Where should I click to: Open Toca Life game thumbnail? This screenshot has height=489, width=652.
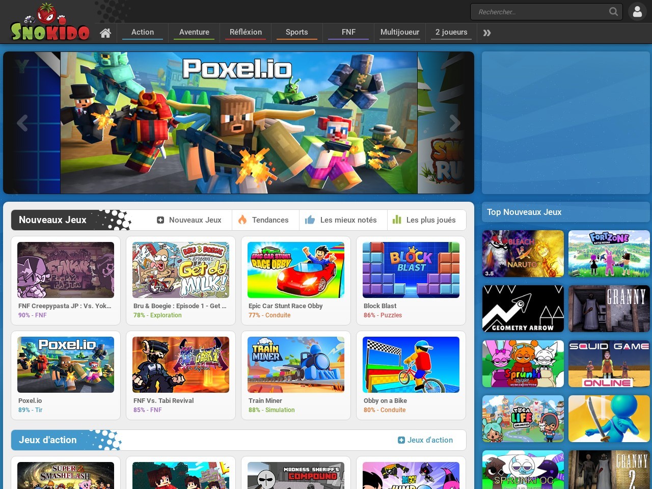(523, 419)
